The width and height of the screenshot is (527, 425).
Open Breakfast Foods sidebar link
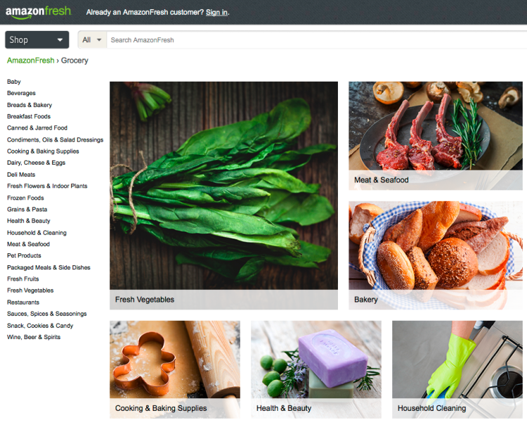point(29,116)
